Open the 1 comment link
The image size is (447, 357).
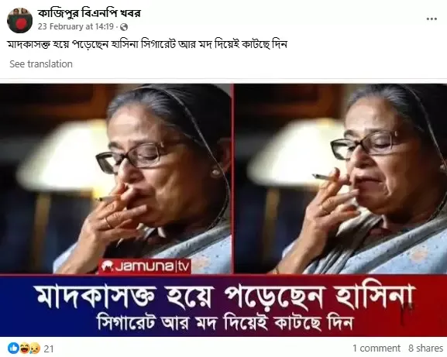point(377,348)
